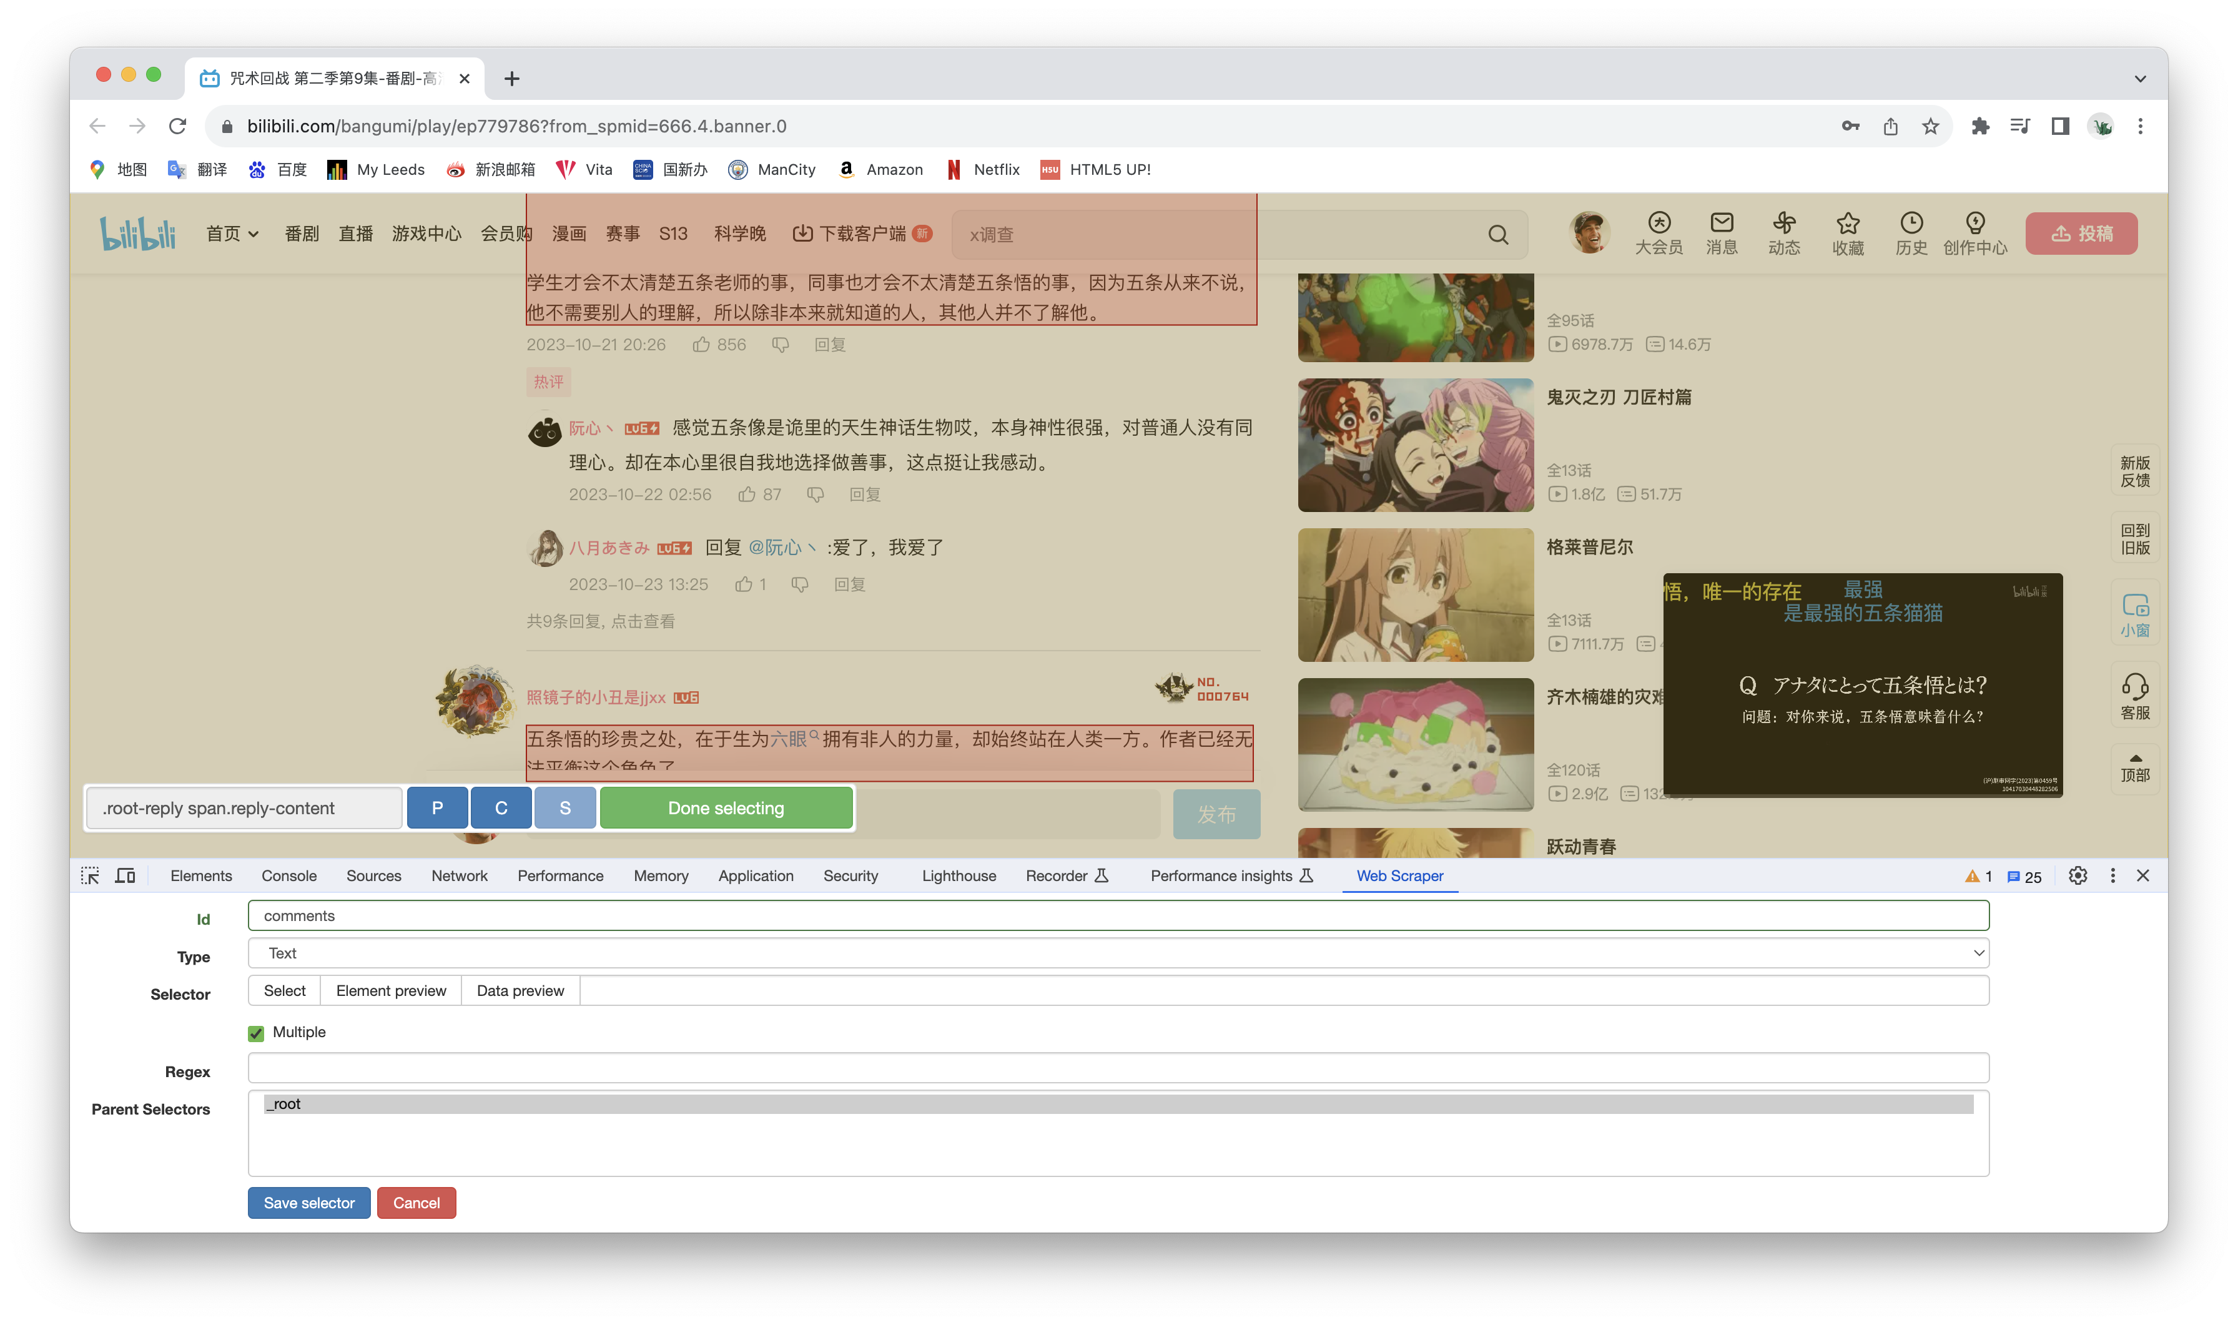Viewport: 2238px width, 1325px height.
Task: Click the Done selecting button
Action: (726, 808)
